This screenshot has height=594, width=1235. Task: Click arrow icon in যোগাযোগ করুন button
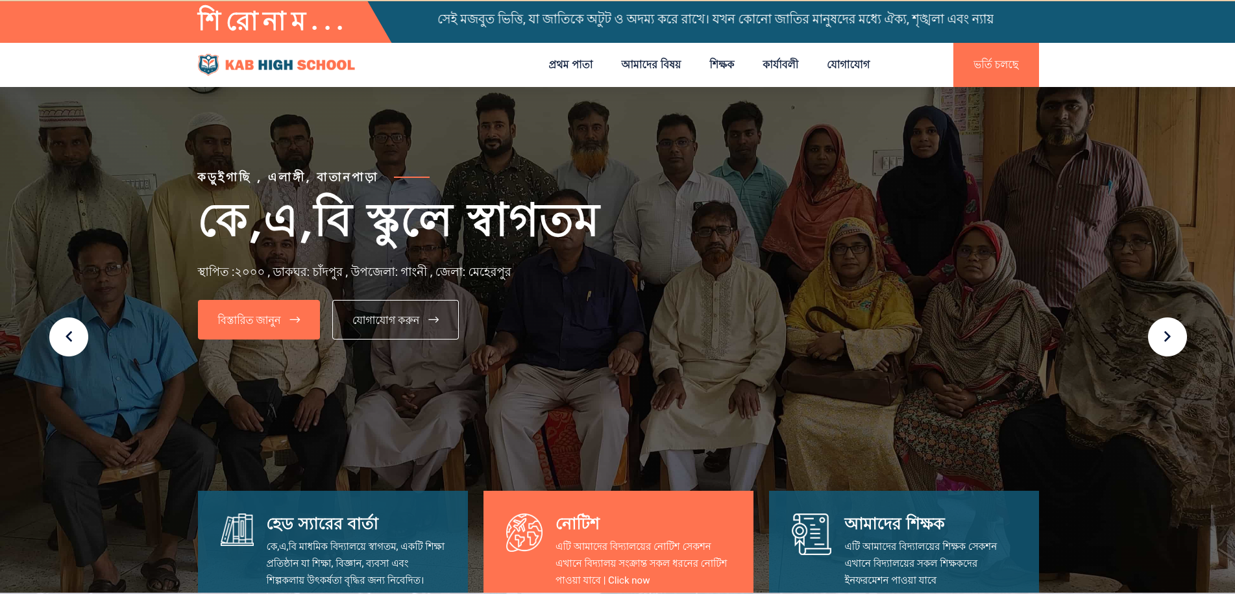[434, 319]
